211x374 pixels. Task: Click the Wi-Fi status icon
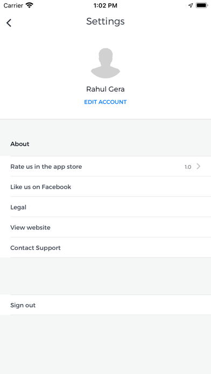point(30,5)
